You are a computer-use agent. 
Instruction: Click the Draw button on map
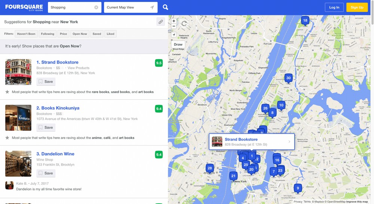[178, 44]
